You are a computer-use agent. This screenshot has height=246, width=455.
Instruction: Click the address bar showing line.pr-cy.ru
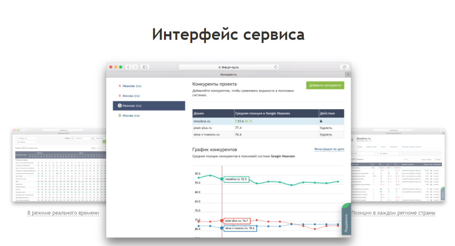[x=229, y=67]
